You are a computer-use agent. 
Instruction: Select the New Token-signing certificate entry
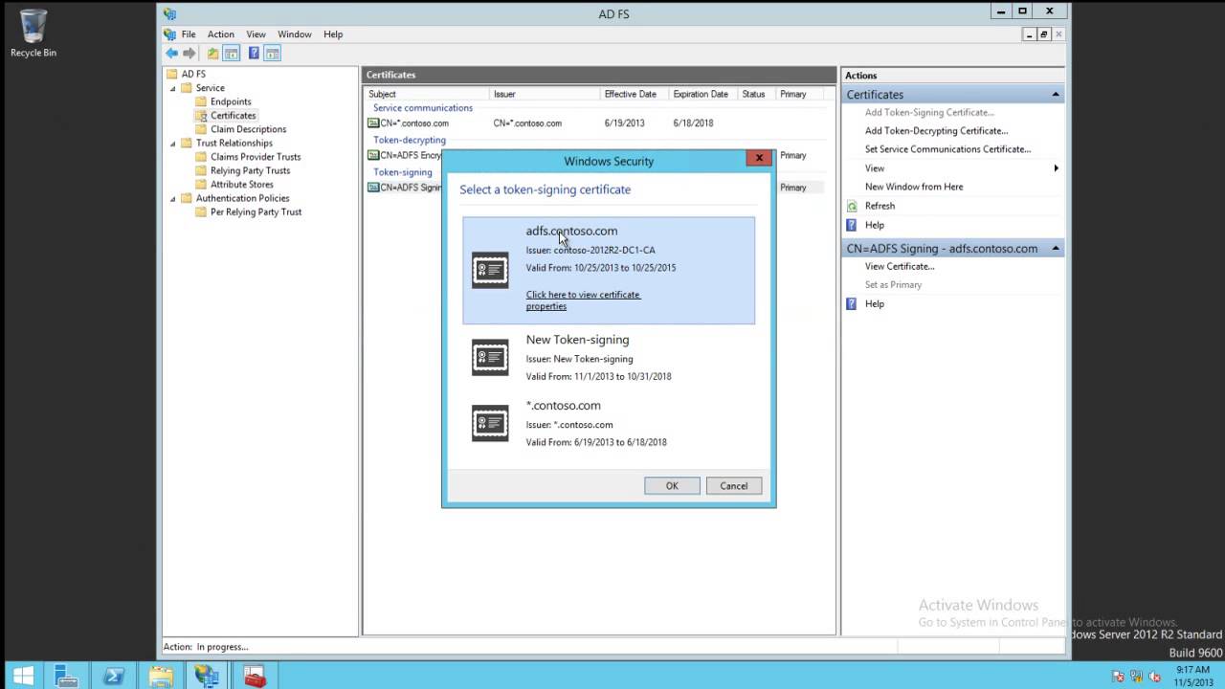609,358
